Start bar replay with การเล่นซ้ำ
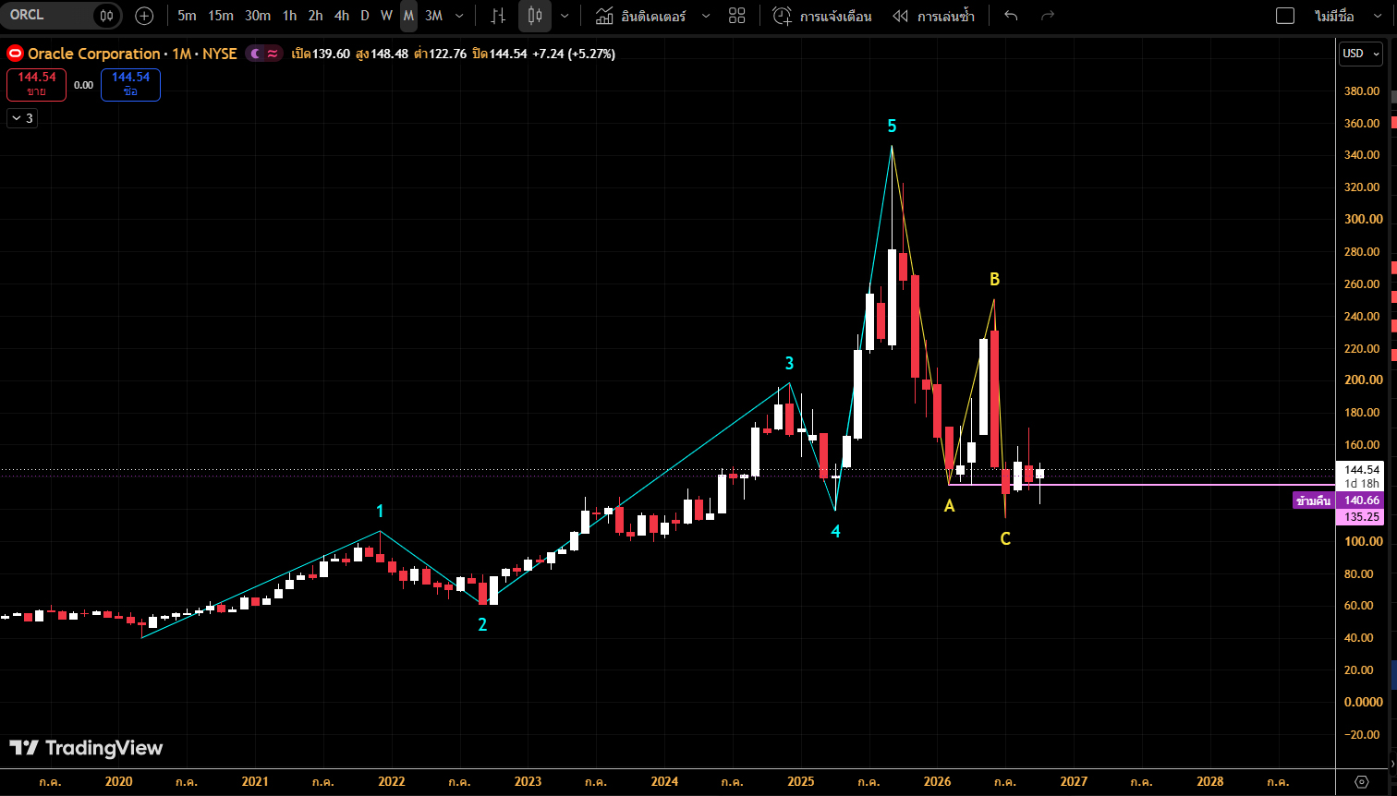 (x=933, y=15)
